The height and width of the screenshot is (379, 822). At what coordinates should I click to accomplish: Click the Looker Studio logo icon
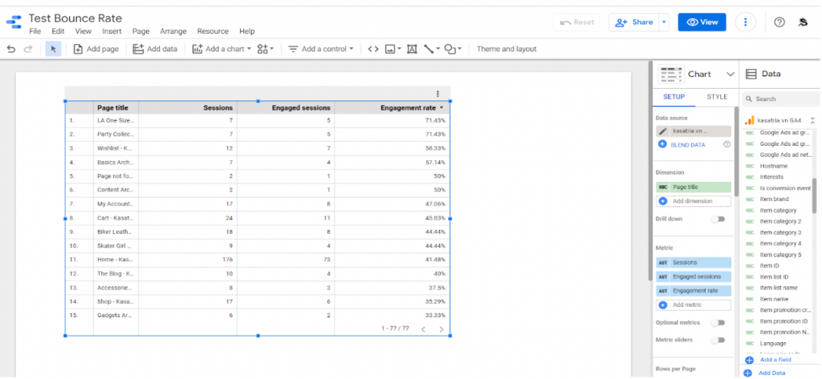tap(14, 22)
